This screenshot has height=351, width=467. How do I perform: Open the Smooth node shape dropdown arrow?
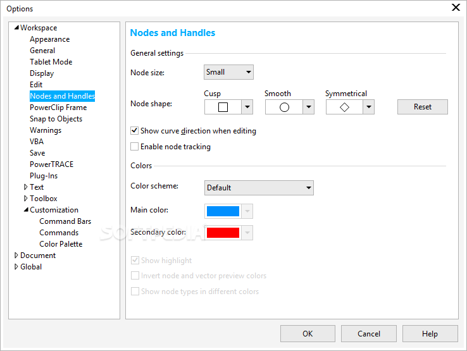coord(309,107)
